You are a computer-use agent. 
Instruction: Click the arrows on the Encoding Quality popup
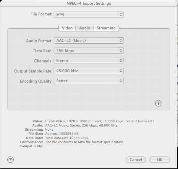(121, 81)
